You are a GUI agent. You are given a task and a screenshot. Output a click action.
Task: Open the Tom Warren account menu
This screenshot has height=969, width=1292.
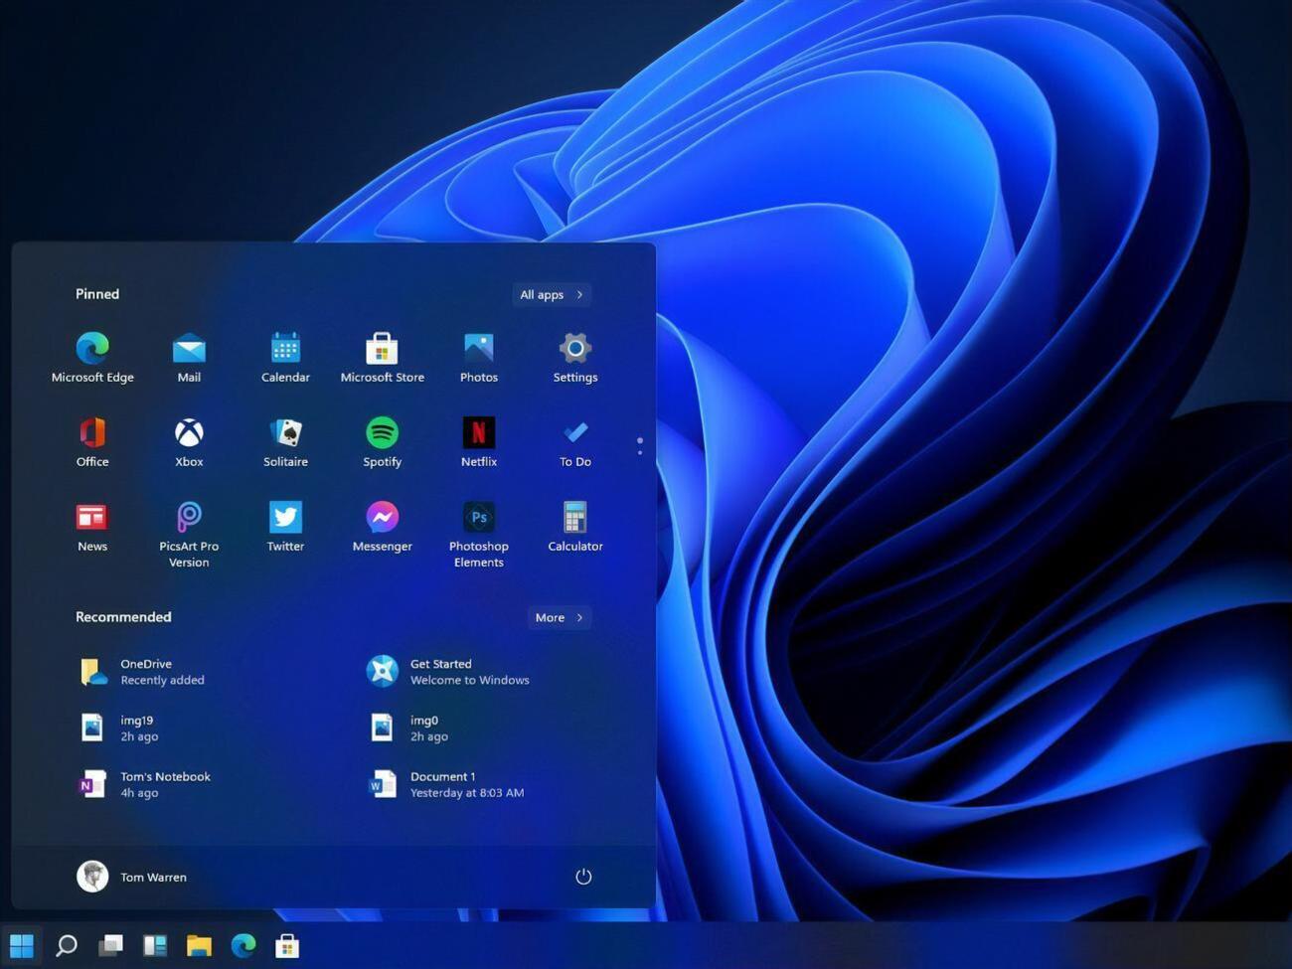[x=132, y=877]
